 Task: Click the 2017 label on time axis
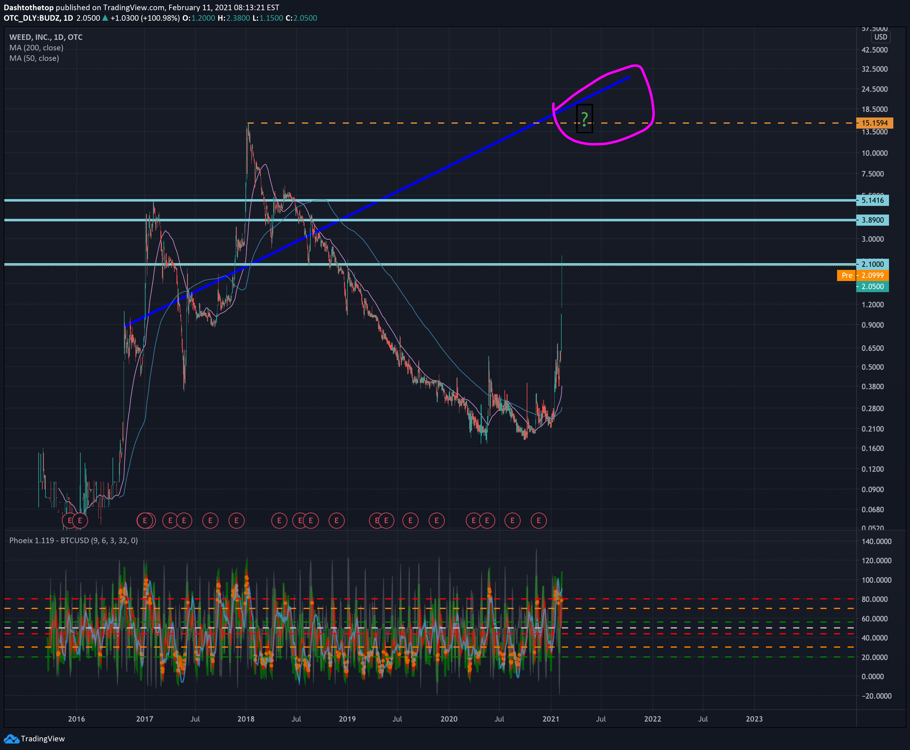(x=145, y=719)
